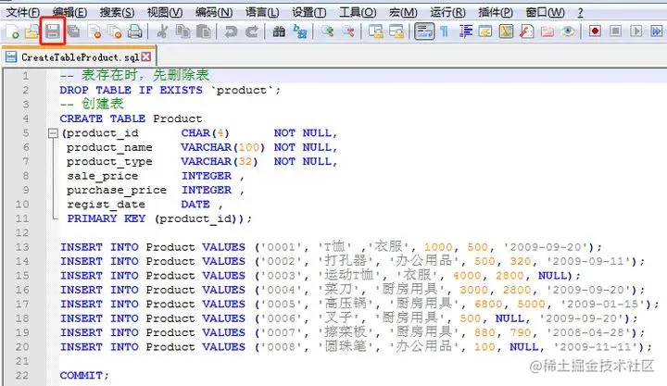Open Folder as Workspace icon
Image resolution: width=667 pixels, height=386 pixels.
(x=547, y=31)
